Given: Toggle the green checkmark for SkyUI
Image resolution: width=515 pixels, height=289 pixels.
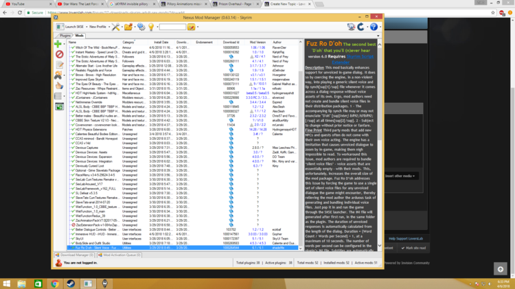Looking at the screenshot, I should (x=73, y=239).
